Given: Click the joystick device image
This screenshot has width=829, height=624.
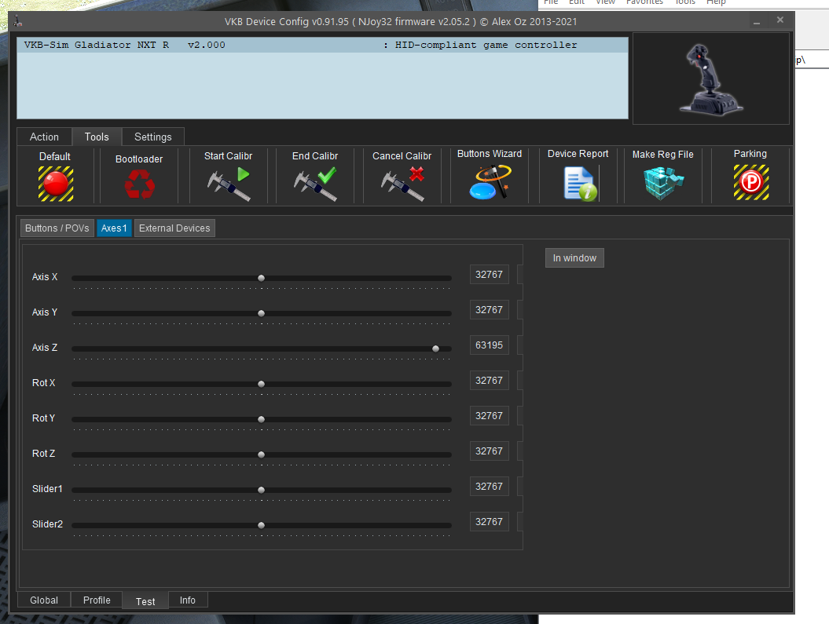Looking at the screenshot, I should (711, 79).
